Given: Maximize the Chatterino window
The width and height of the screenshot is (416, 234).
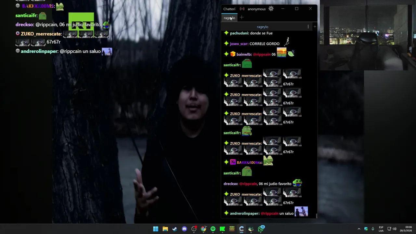Looking at the screenshot, I should click(297, 9).
